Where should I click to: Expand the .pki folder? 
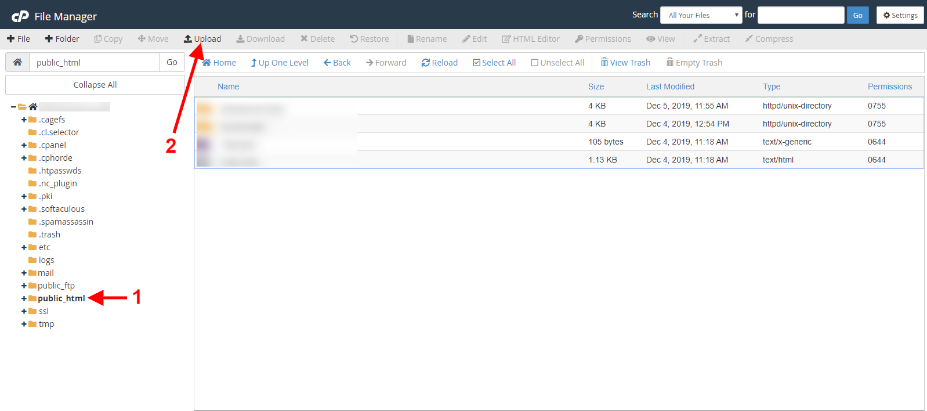click(24, 196)
